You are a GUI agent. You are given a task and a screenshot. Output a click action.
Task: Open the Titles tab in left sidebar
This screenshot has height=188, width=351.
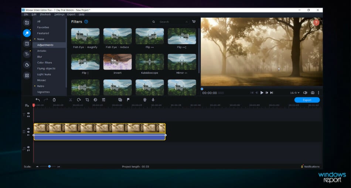coord(27,54)
